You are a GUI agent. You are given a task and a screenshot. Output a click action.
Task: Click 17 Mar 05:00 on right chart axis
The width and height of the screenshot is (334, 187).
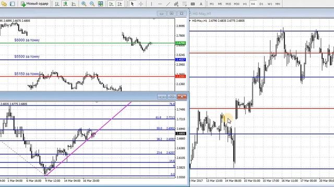(x=308, y=181)
